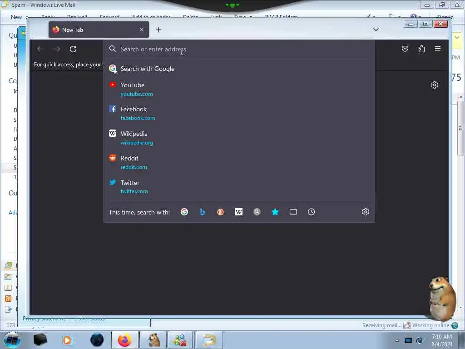Click the back arrow in Firefox
This screenshot has height=349, width=465.
click(x=40, y=49)
